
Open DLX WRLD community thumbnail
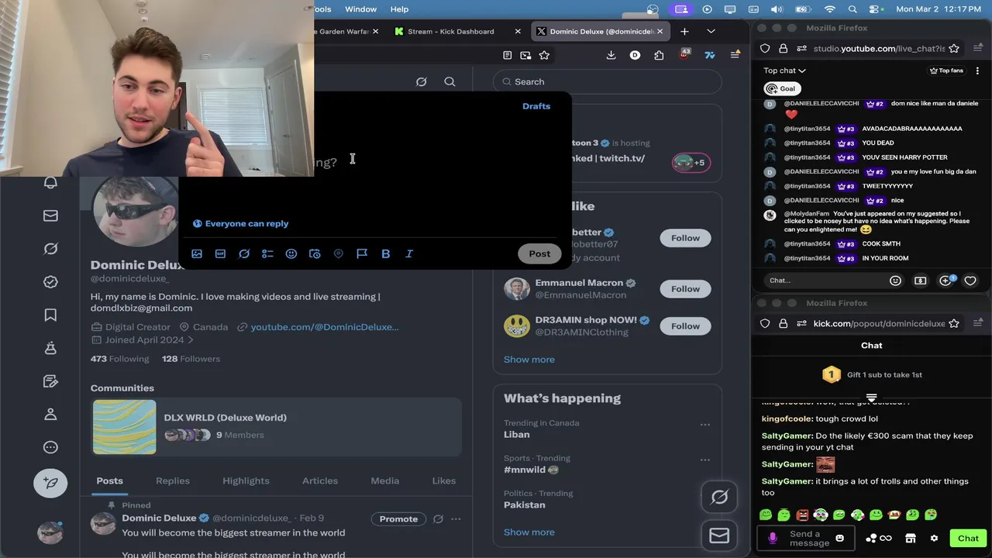(124, 427)
